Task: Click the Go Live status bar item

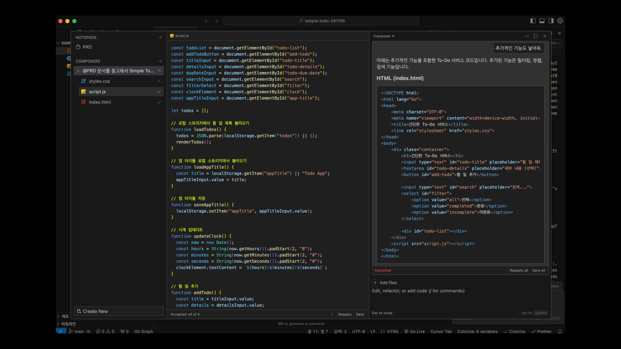Action: tap(415, 332)
